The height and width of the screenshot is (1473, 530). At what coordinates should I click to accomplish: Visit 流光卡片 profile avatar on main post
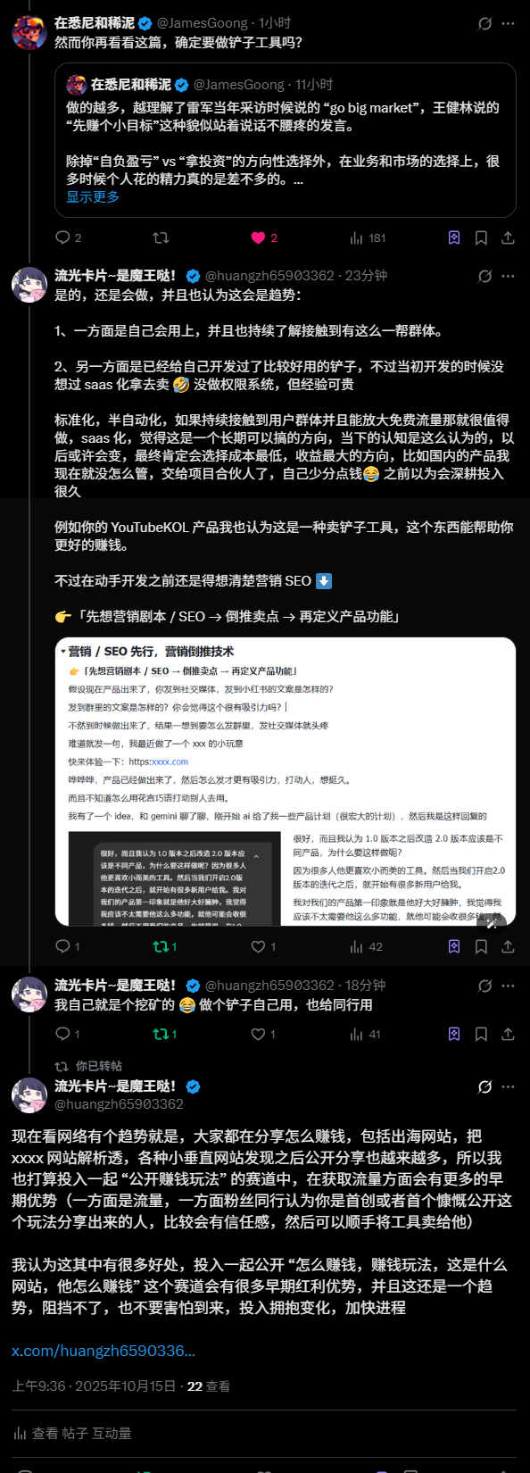pyautogui.click(x=29, y=1095)
